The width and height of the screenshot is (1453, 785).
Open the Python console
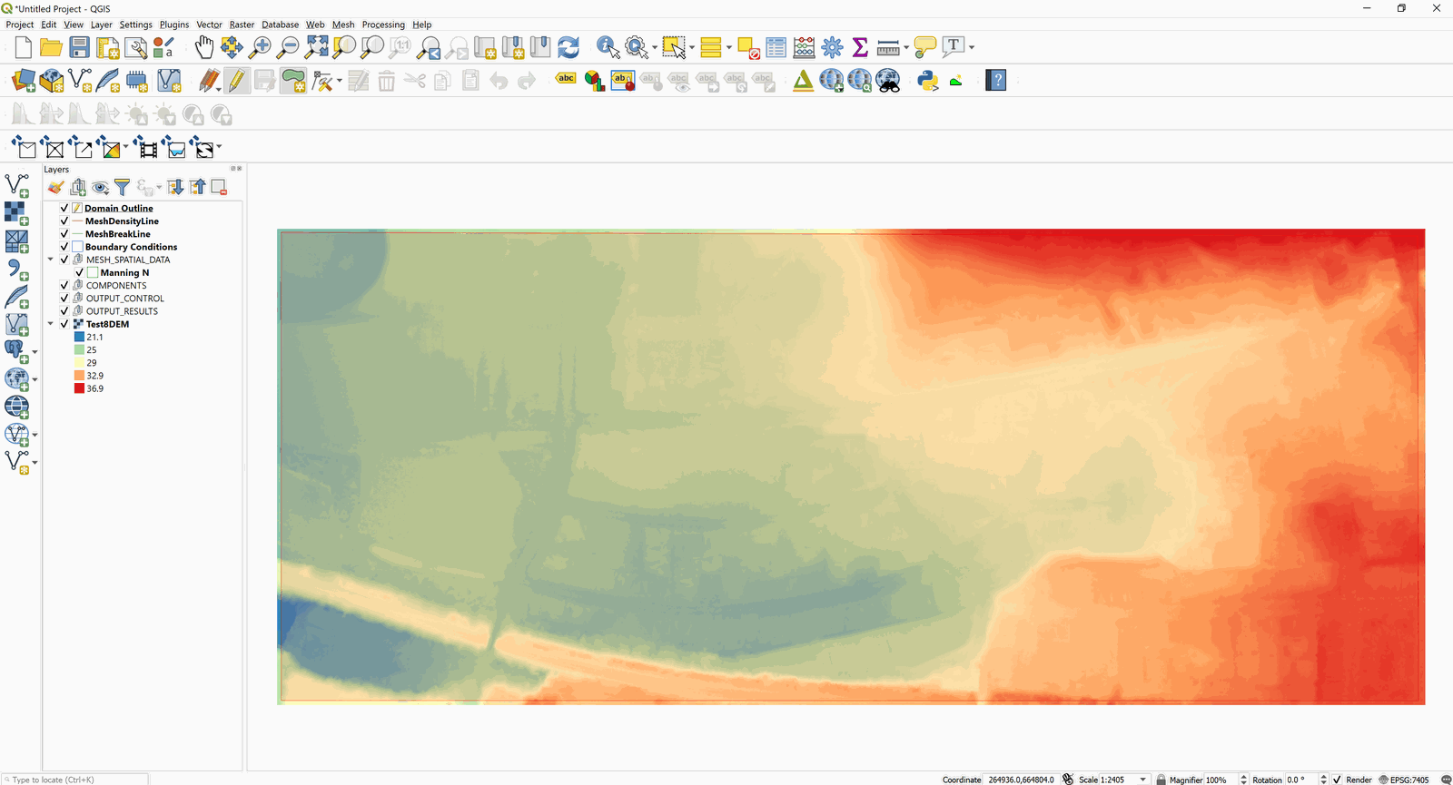(x=927, y=81)
